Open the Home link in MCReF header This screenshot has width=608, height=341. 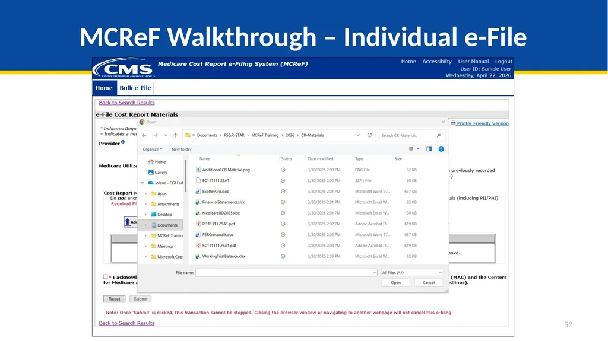pyautogui.click(x=408, y=62)
